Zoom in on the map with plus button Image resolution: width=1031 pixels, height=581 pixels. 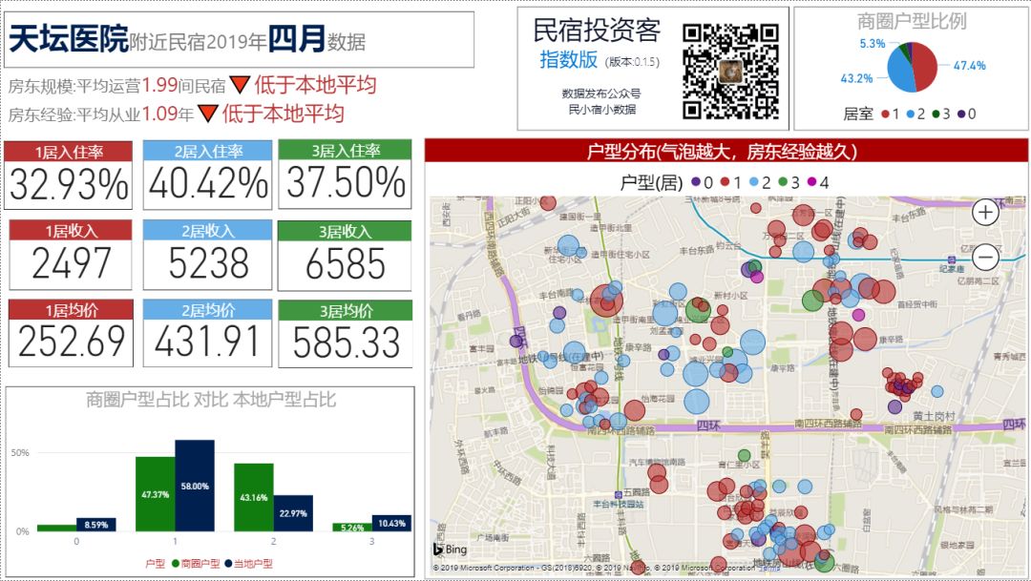985,213
